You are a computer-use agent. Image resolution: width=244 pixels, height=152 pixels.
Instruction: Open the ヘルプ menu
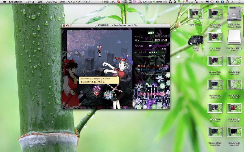(x=86, y=2)
